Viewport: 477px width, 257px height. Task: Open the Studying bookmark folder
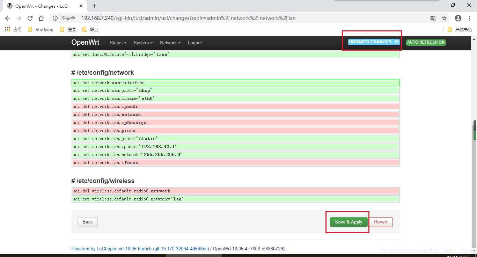[x=41, y=30]
